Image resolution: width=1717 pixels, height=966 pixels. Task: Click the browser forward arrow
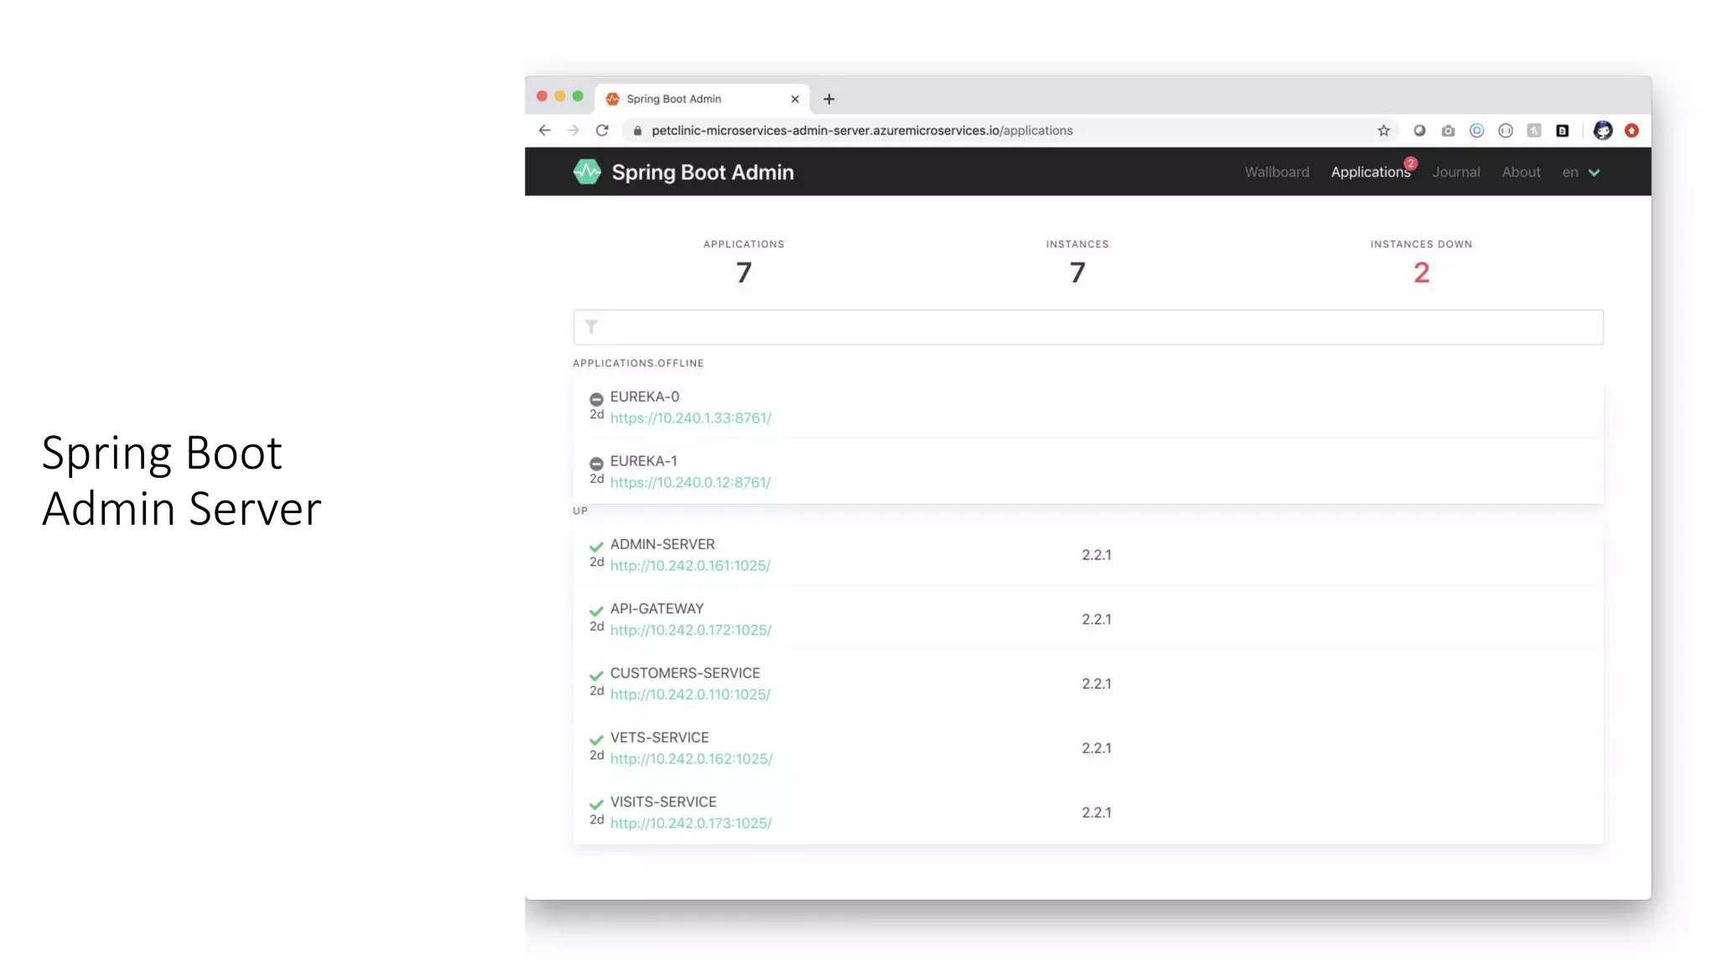(x=573, y=131)
